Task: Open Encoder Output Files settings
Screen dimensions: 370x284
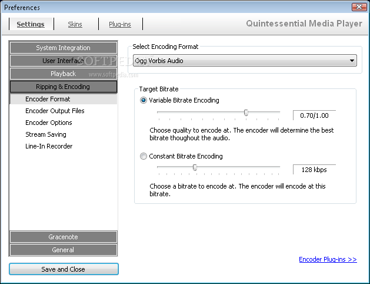Action: pos(55,111)
